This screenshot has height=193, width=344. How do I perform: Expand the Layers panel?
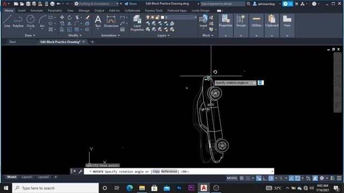[163, 35]
